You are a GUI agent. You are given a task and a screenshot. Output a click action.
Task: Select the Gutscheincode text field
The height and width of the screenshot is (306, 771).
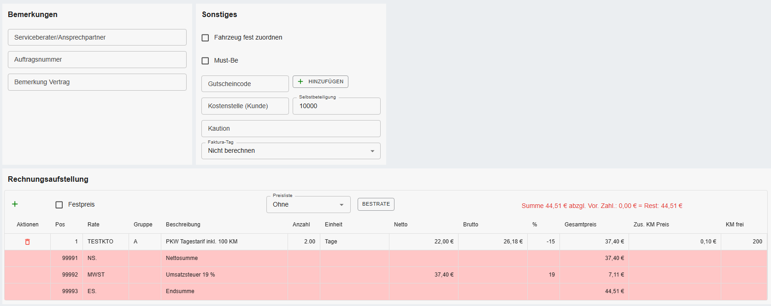point(245,84)
